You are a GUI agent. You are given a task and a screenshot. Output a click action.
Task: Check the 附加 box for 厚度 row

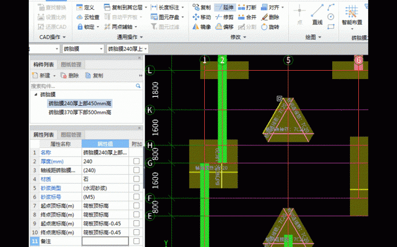[x=136, y=162]
